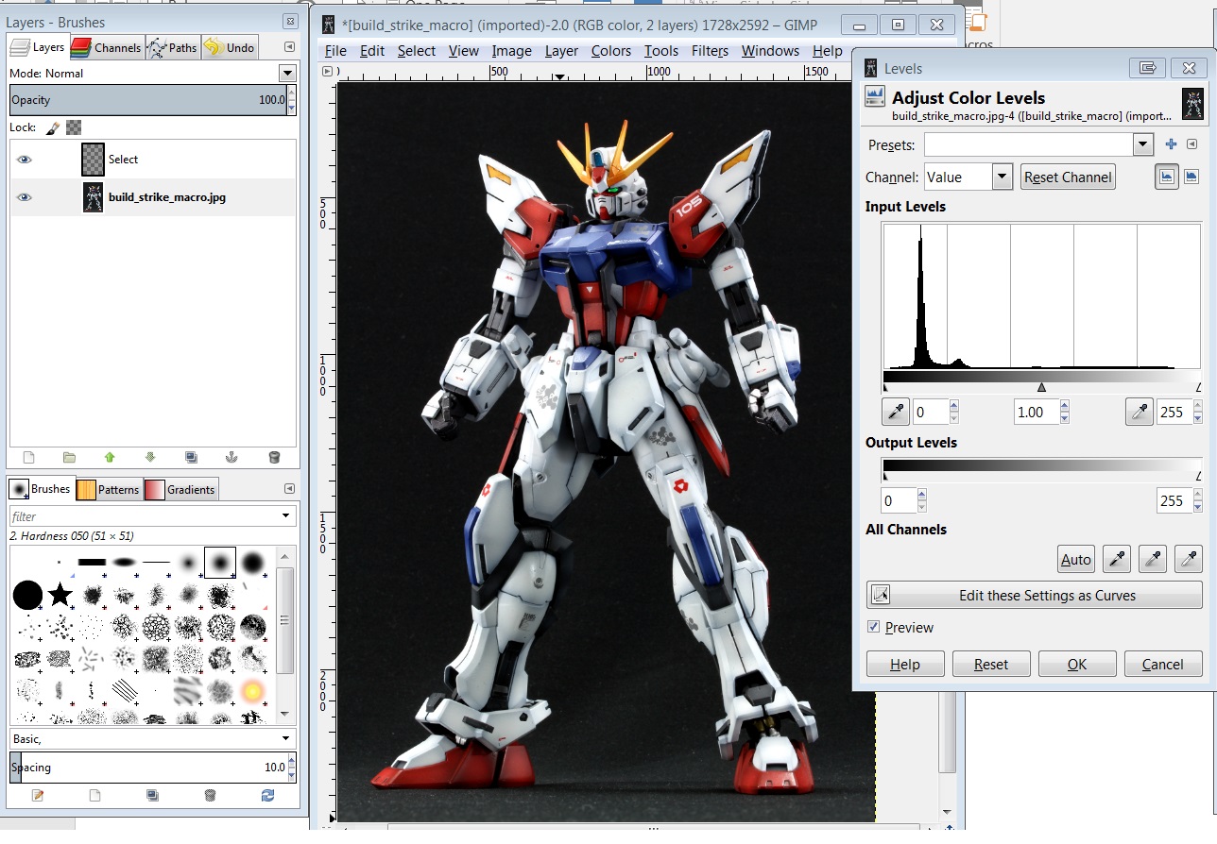
Task: Anchor the floating layer (anchor icon)
Action: coord(232,457)
